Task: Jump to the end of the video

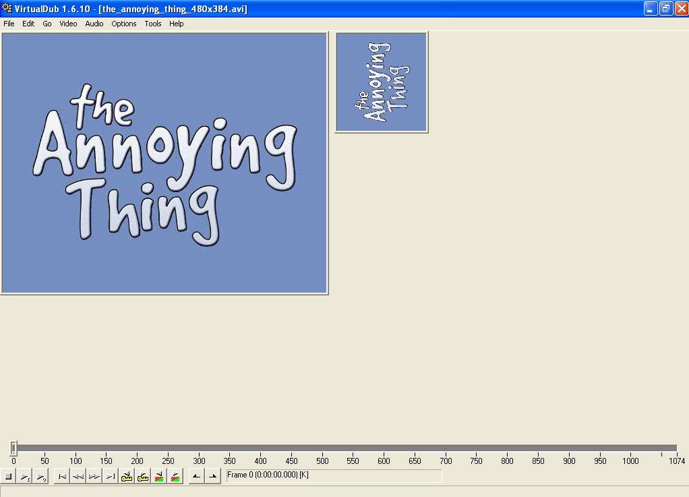Action: [x=111, y=476]
